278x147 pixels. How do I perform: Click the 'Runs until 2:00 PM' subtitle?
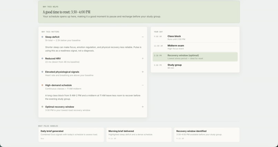176,39
